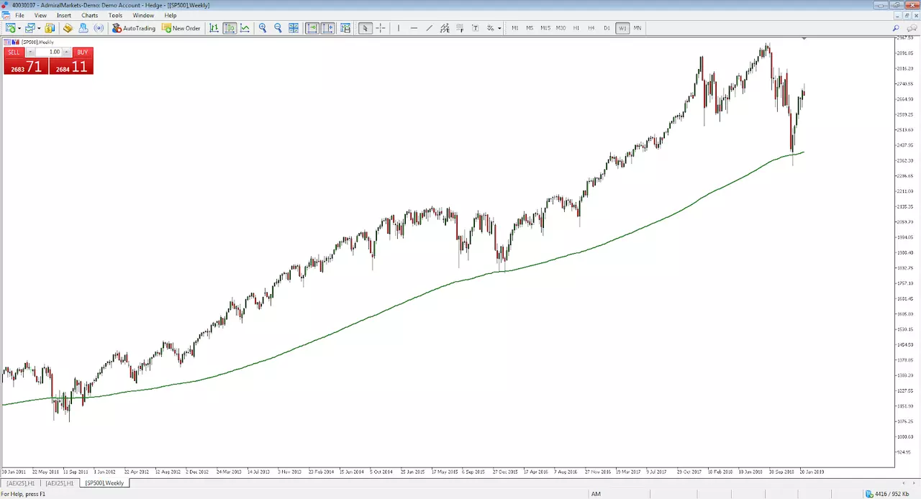Click the Profiles toolbar icon
This screenshot has height=499, width=921.
tap(30, 28)
